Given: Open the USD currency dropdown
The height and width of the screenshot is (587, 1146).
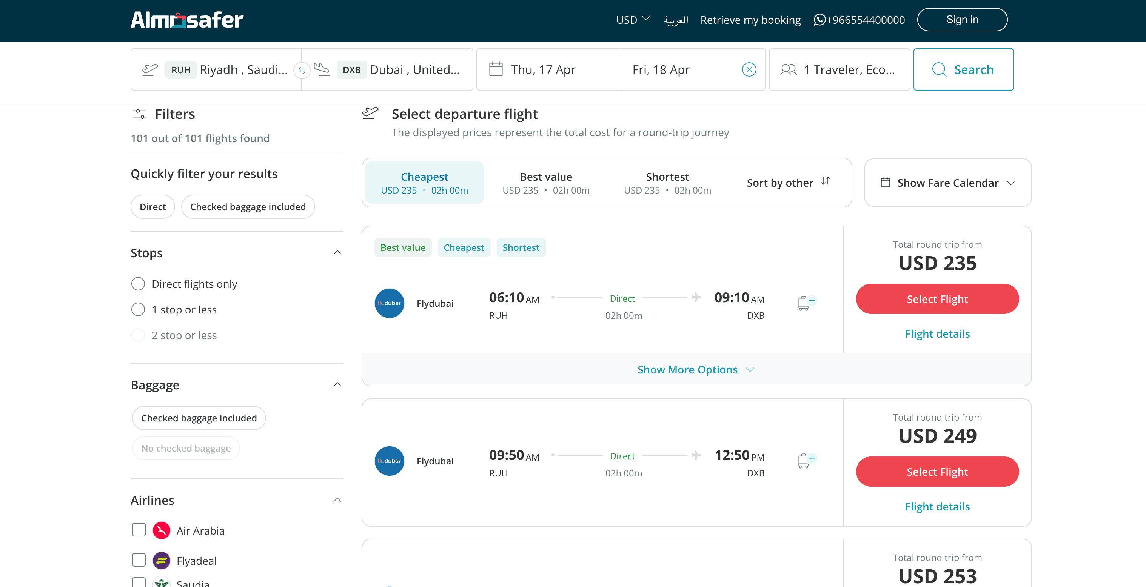Looking at the screenshot, I should (x=633, y=20).
